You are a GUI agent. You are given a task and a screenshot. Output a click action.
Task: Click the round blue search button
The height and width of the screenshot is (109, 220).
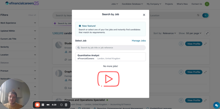coord(205,15)
